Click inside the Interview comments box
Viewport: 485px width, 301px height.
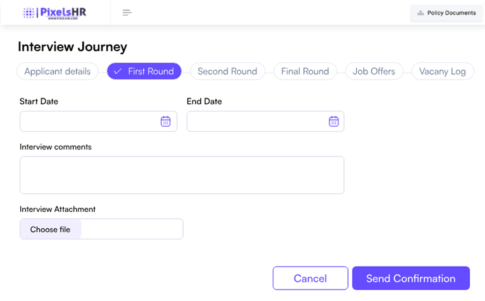point(182,175)
